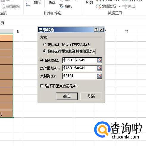Click the Data Validation (数据验证) icon
The width and height of the screenshot is (146, 146).
[x=98, y=6]
